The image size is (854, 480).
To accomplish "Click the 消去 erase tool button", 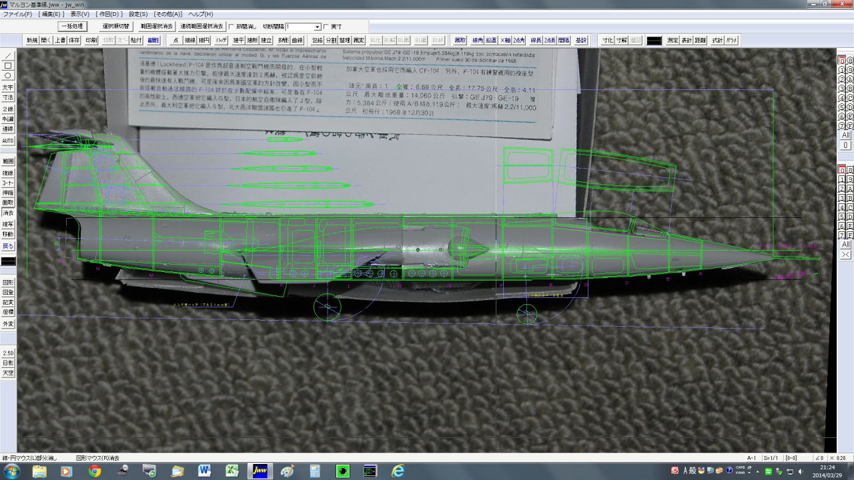I will pyautogui.click(x=8, y=213).
